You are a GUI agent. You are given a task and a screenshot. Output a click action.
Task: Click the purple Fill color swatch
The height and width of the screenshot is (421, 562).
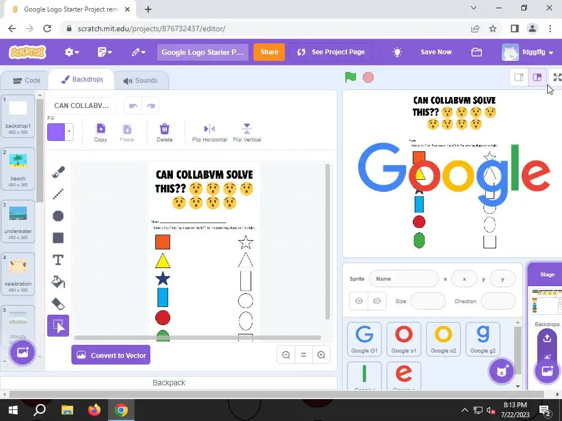(x=57, y=132)
